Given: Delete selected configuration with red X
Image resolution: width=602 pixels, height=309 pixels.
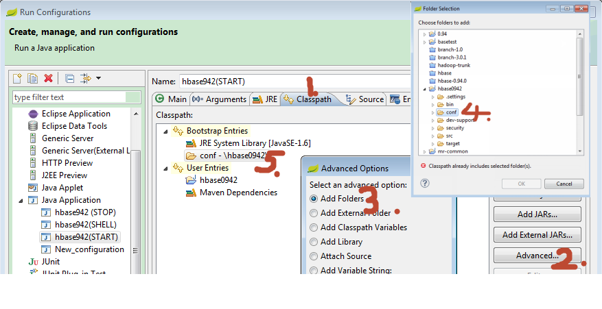Looking at the screenshot, I should click(x=48, y=78).
